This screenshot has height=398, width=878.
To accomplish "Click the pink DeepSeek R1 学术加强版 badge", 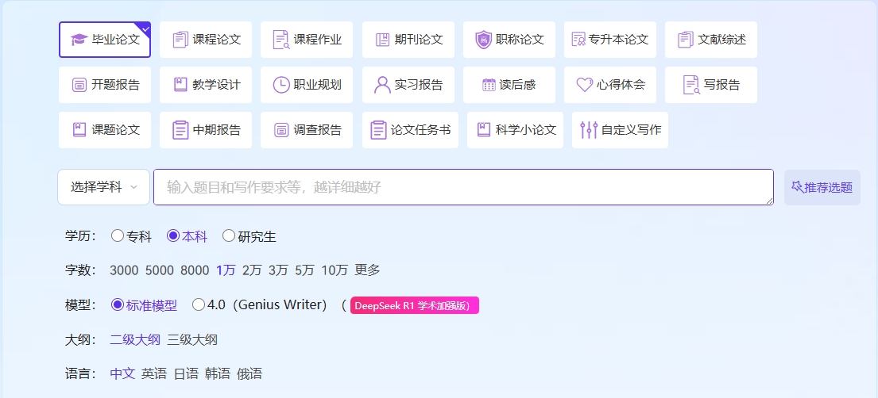I will [x=414, y=305].
